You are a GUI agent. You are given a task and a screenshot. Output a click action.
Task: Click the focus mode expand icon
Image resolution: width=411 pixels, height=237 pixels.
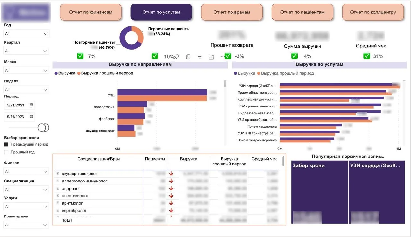click(211, 56)
